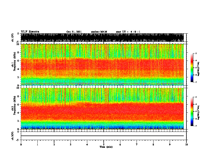
Task: Click the ch.2 spectrogram panel
Action: pyautogui.click(x=102, y=109)
